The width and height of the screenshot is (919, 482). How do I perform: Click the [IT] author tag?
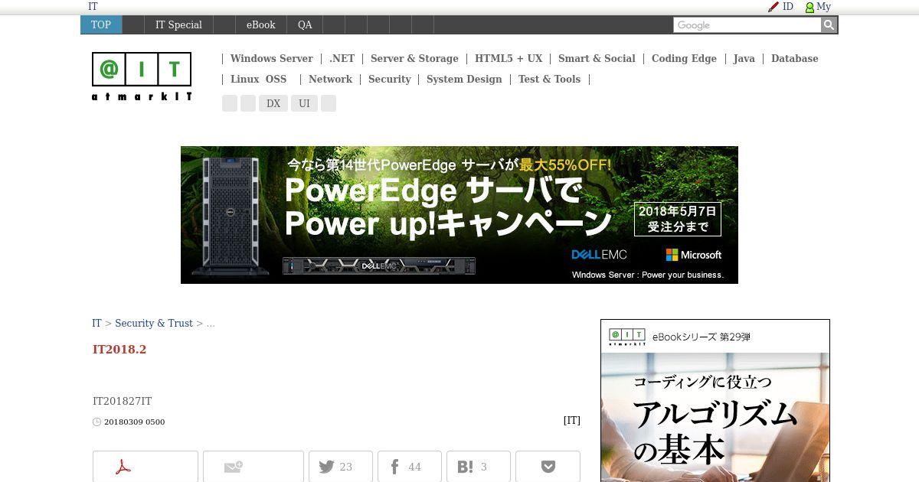click(x=571, y=421)
